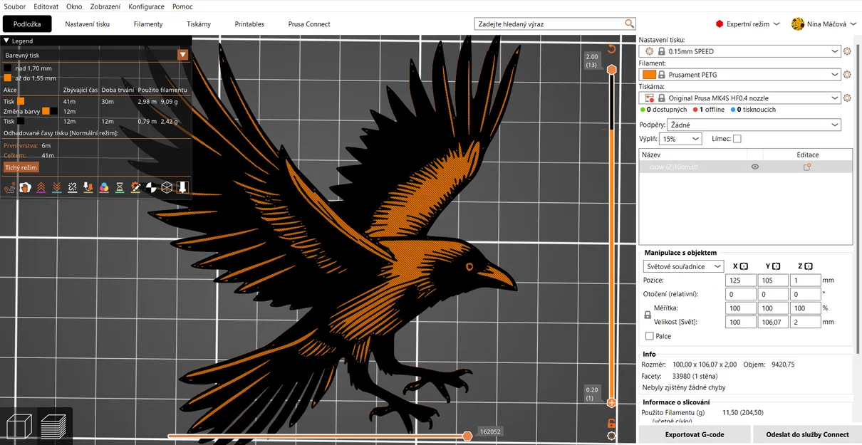Toggle X axis mirror button
Viewport: 862px width, 445px height.
coord(744,266)
